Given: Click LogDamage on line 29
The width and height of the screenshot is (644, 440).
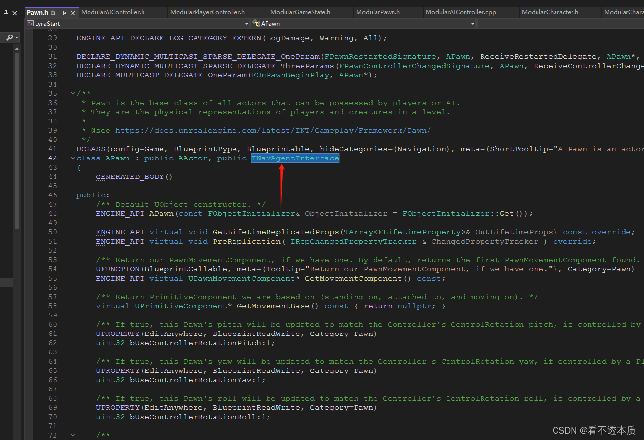Looking at the screenshot, I should pos(288,38).
